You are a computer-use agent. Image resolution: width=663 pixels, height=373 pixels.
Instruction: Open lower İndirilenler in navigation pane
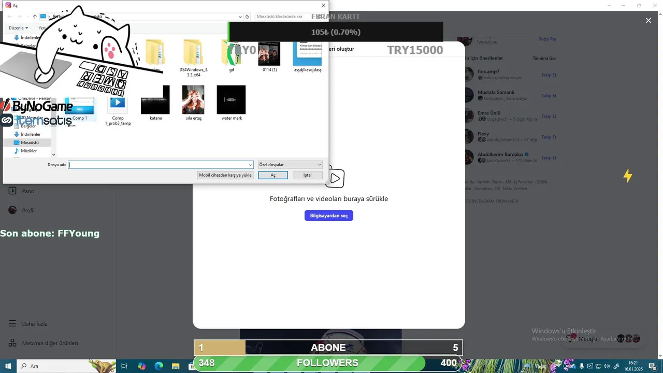tap(30, 134)
